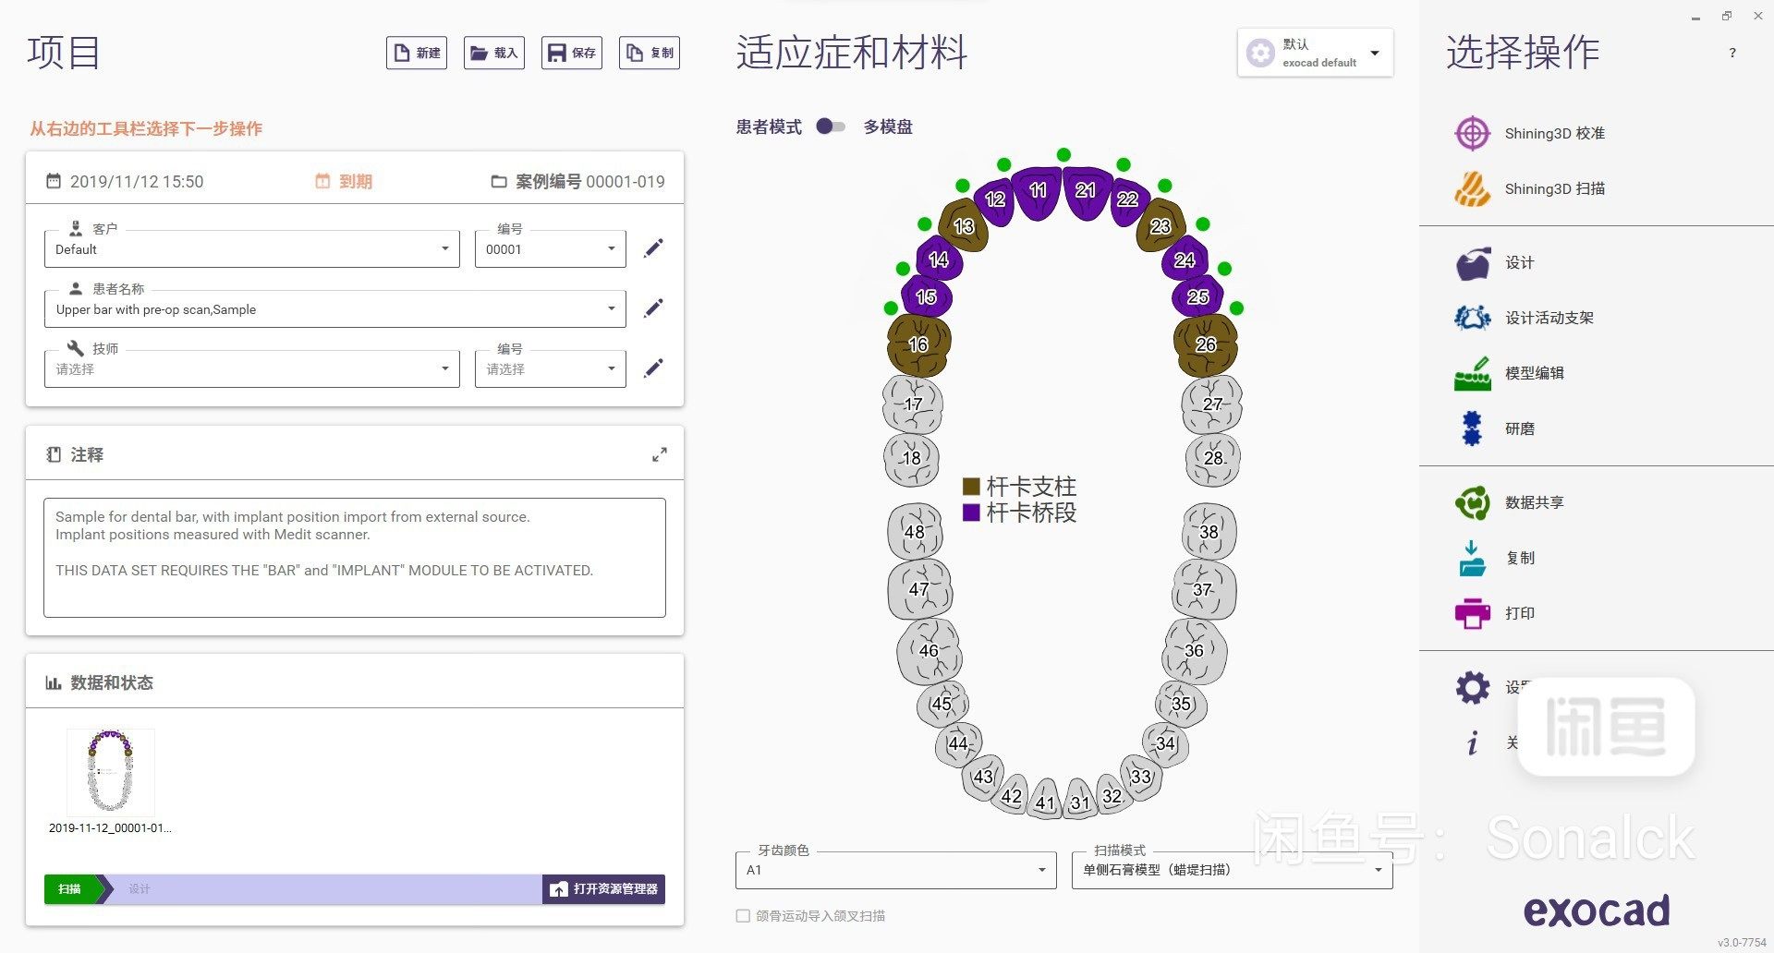Screen dimensions: 1774x953
Task: Click the 案例编号 00001-019 label
Action: [x=589, y=182]
